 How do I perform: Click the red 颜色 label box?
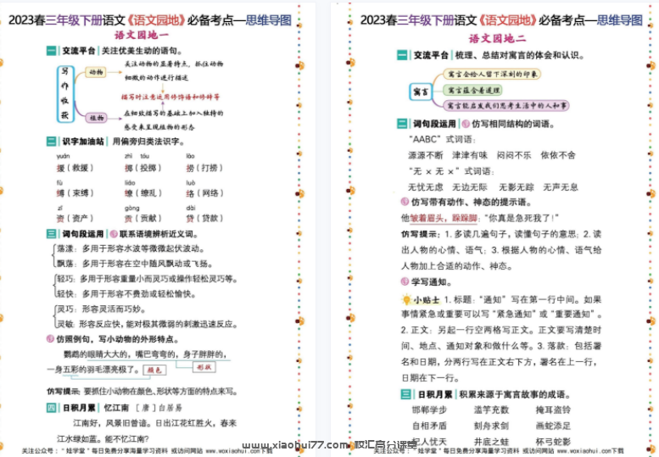point(154,370)
